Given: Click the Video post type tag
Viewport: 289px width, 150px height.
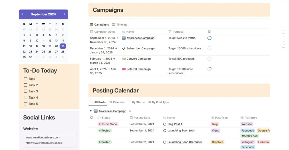Looking at the screenshot, I should click(x=215, y=131).
